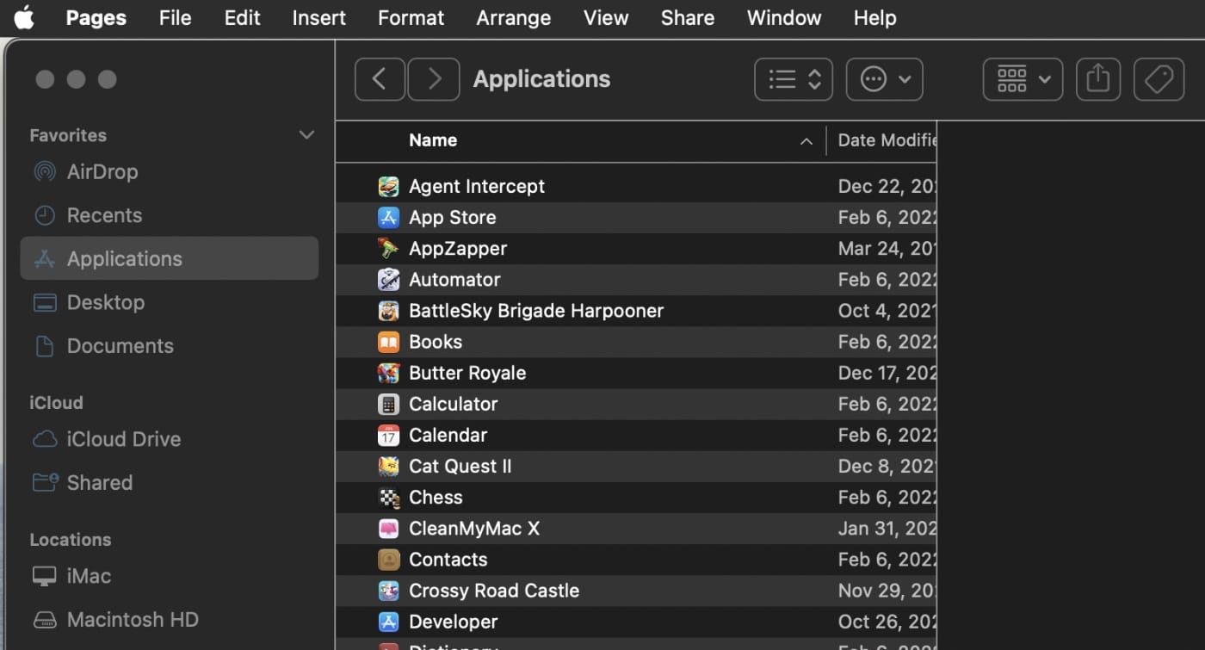1205x650 pixels.
Task: Click the Calendar app icon
Action: tap(388, 435)
